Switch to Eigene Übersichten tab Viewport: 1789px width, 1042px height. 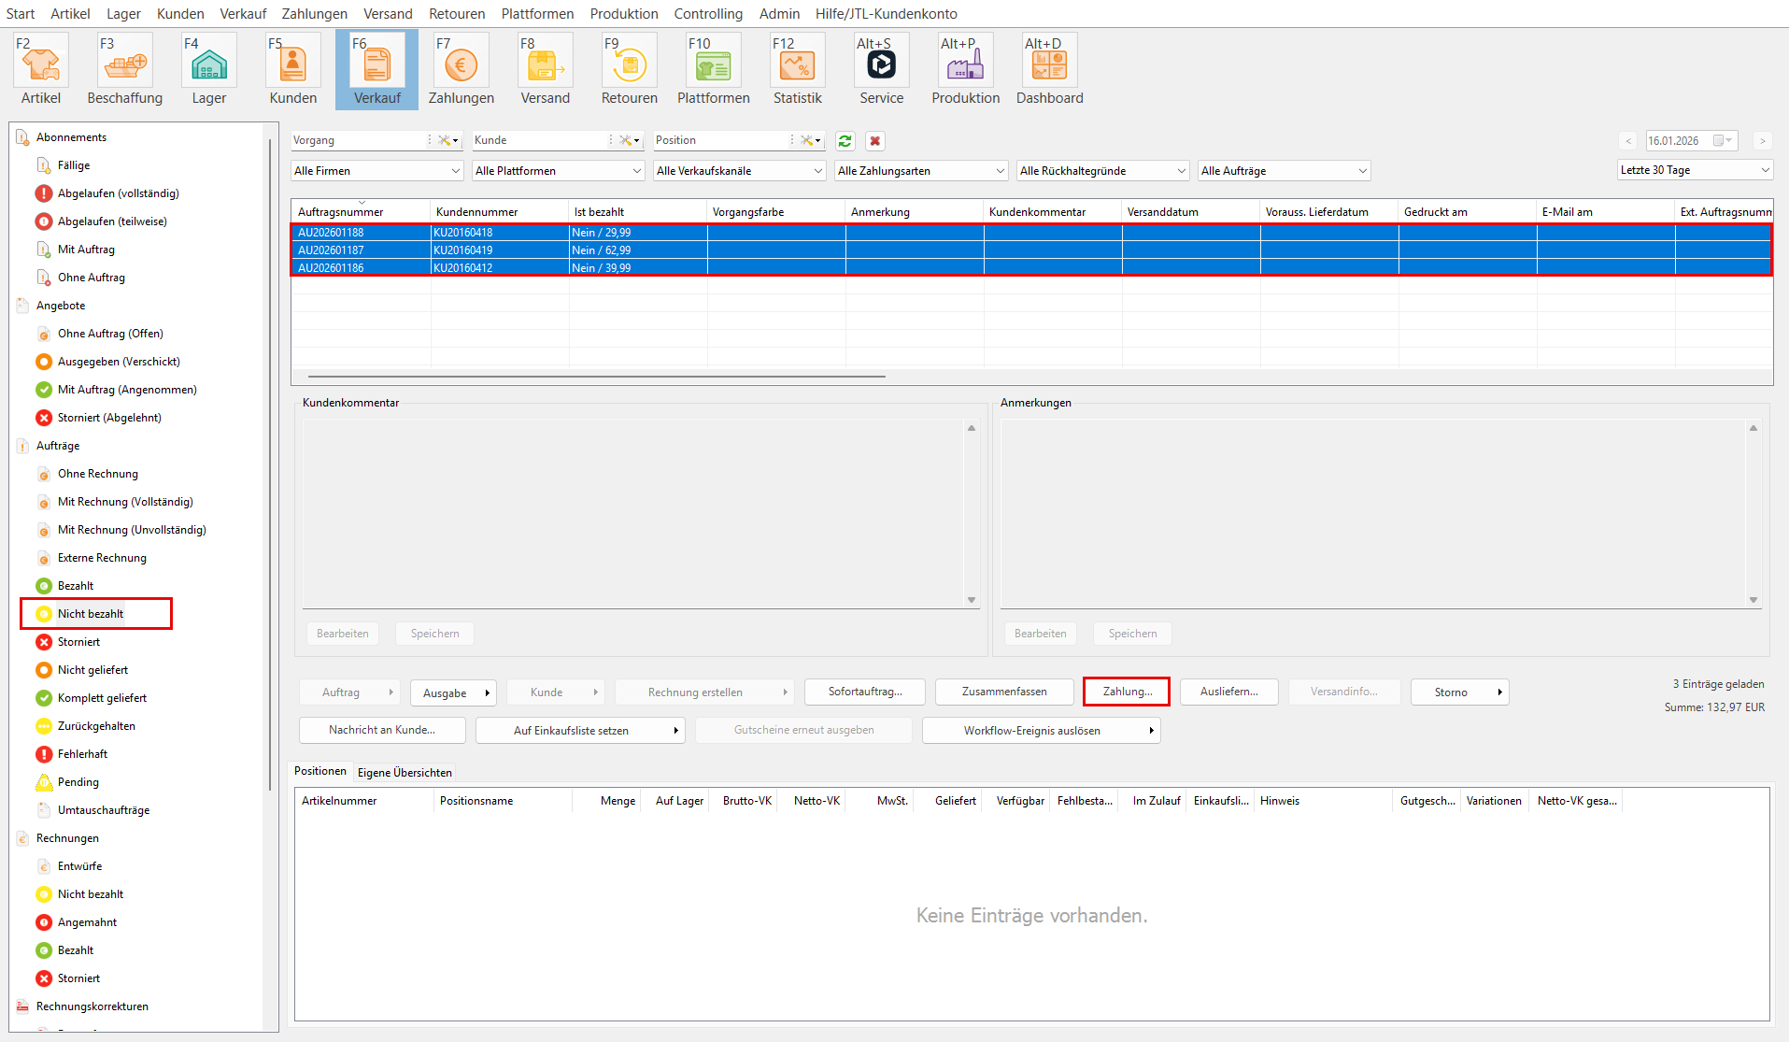click(x=405, y=773)
